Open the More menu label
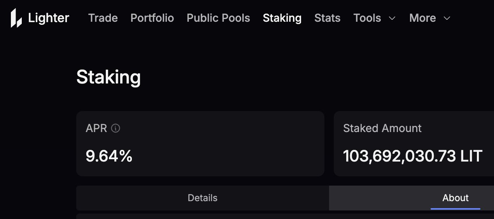494x219 pixels. click(x=422, y=18)
